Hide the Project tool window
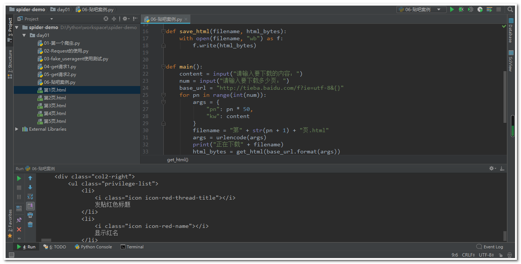Viewport: 521px width, 264px height. pyautogui.click(x=135, y=19)
